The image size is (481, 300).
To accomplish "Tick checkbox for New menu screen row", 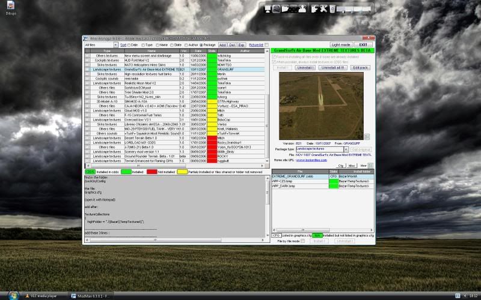I will pos(87,56).
